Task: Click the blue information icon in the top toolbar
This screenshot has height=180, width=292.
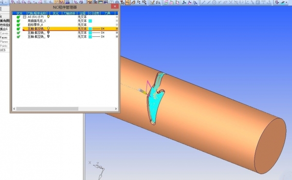Action: [117, 2]
